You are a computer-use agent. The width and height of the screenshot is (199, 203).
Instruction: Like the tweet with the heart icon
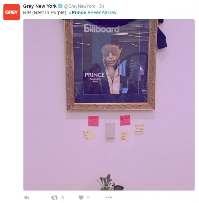(x=81, y=198)
